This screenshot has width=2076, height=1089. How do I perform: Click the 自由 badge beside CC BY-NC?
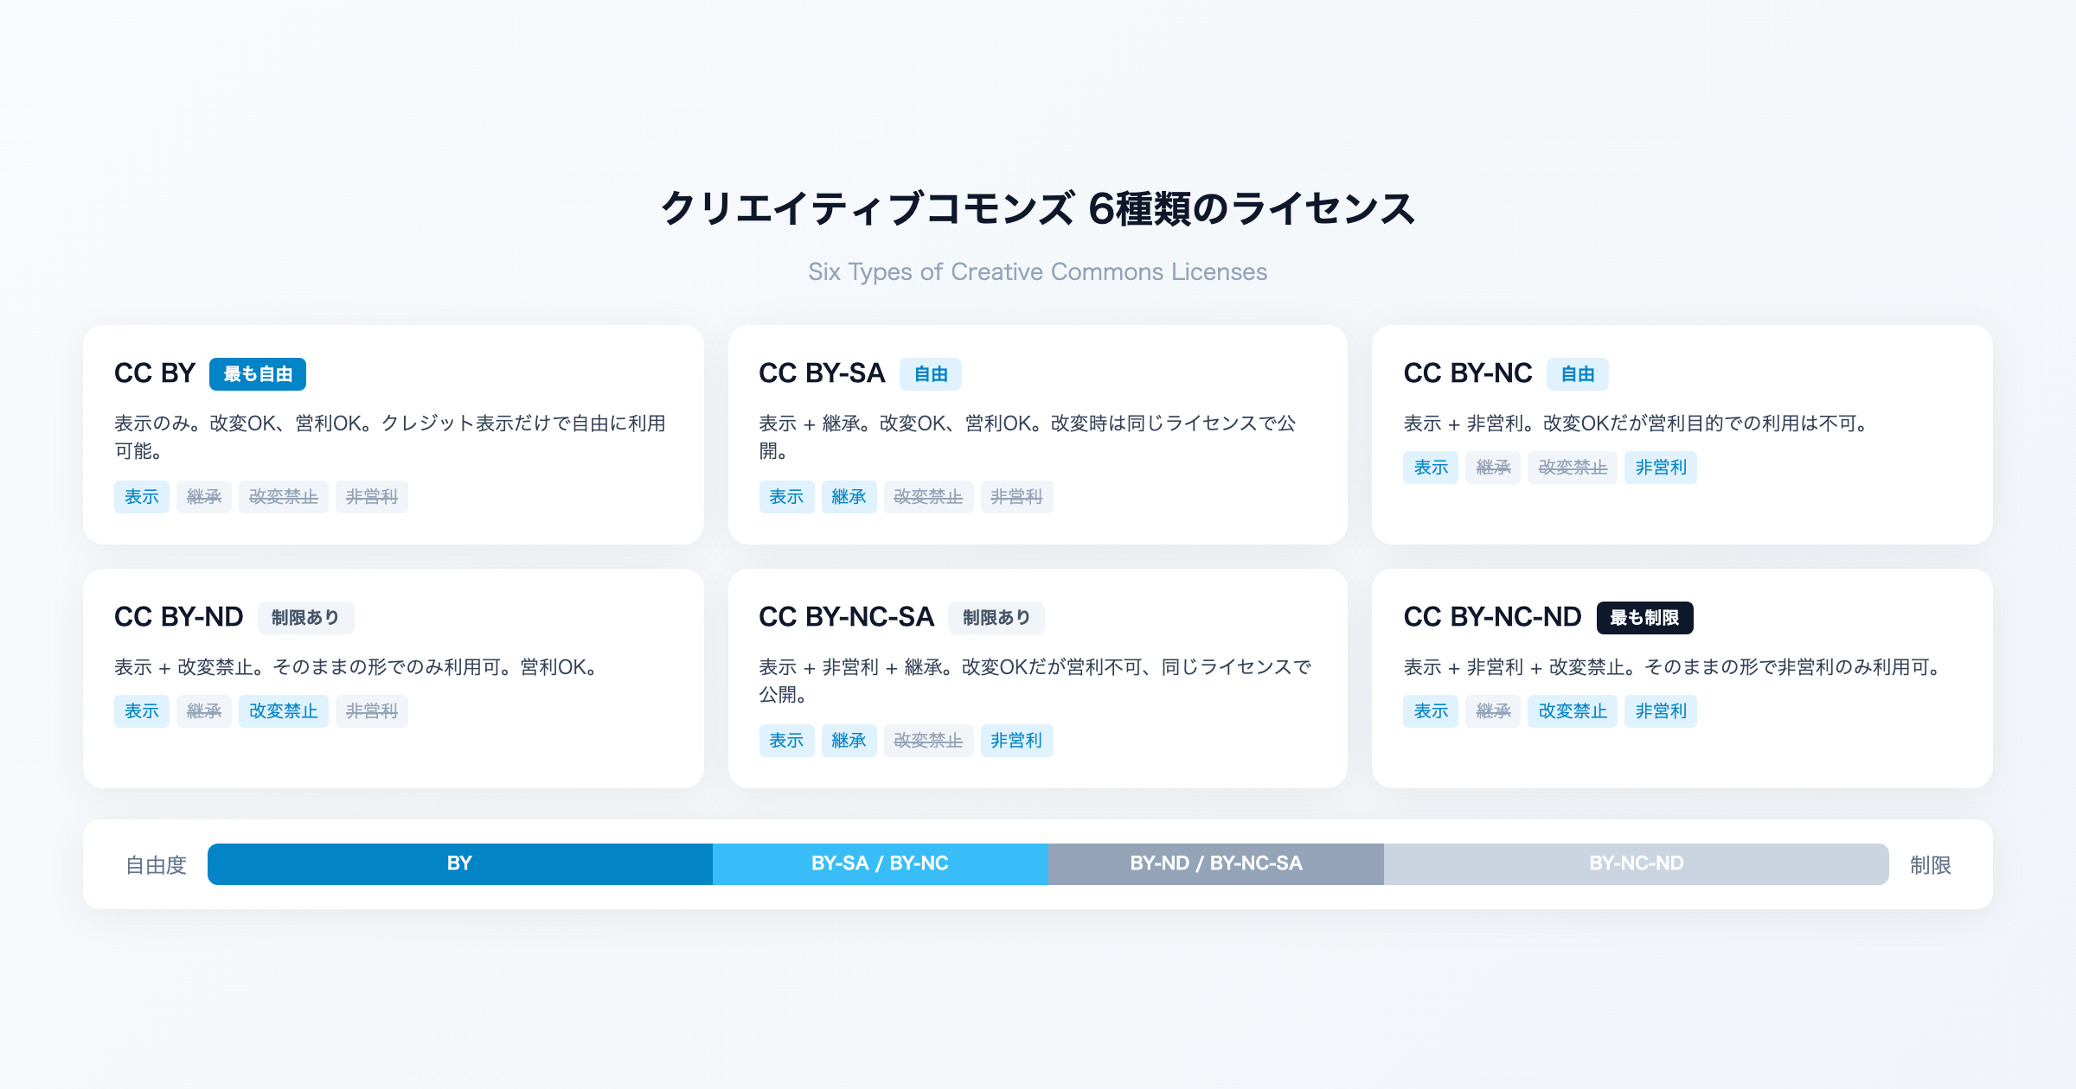1578,374
